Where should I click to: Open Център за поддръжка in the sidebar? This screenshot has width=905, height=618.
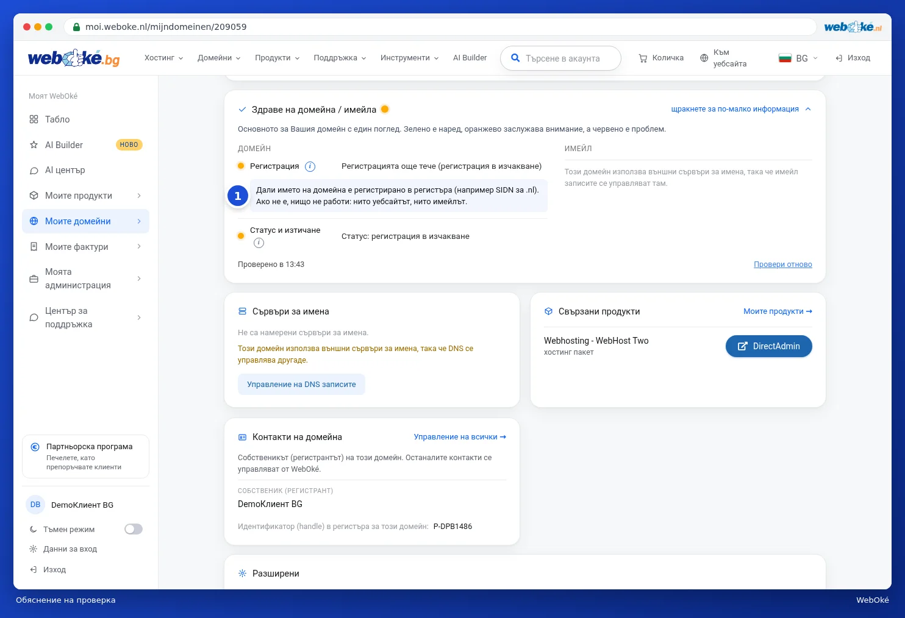point(85,318)
